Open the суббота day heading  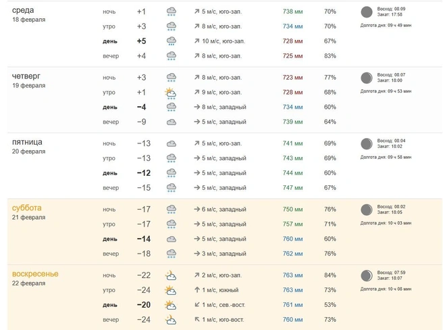click(26, 208)
